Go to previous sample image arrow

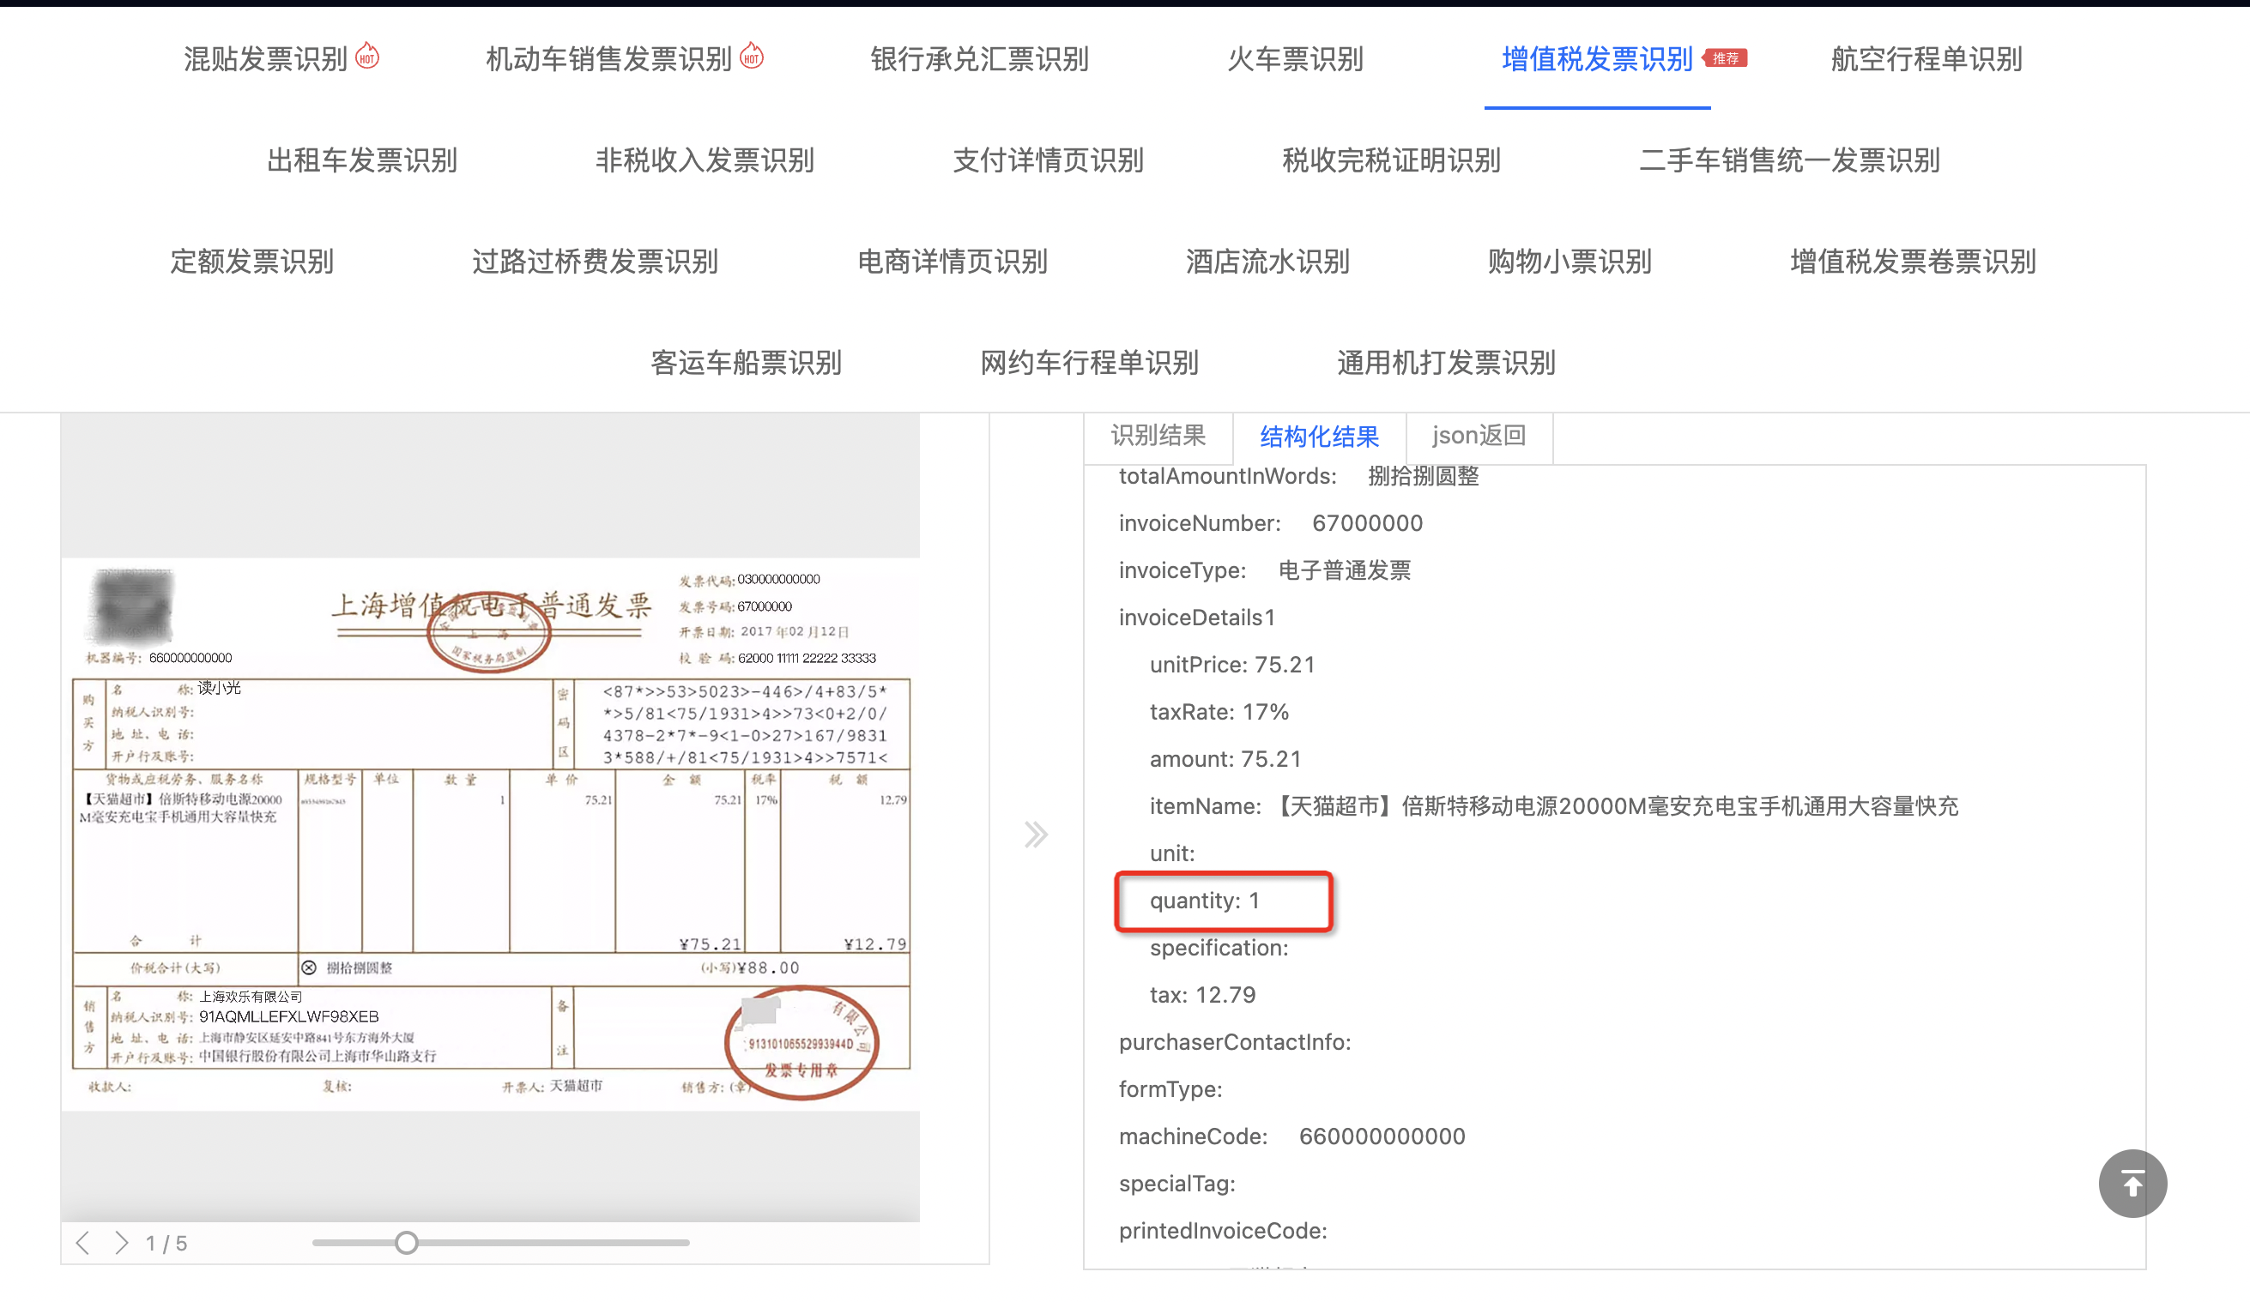pyautogui.click(x=83, y=1242)
